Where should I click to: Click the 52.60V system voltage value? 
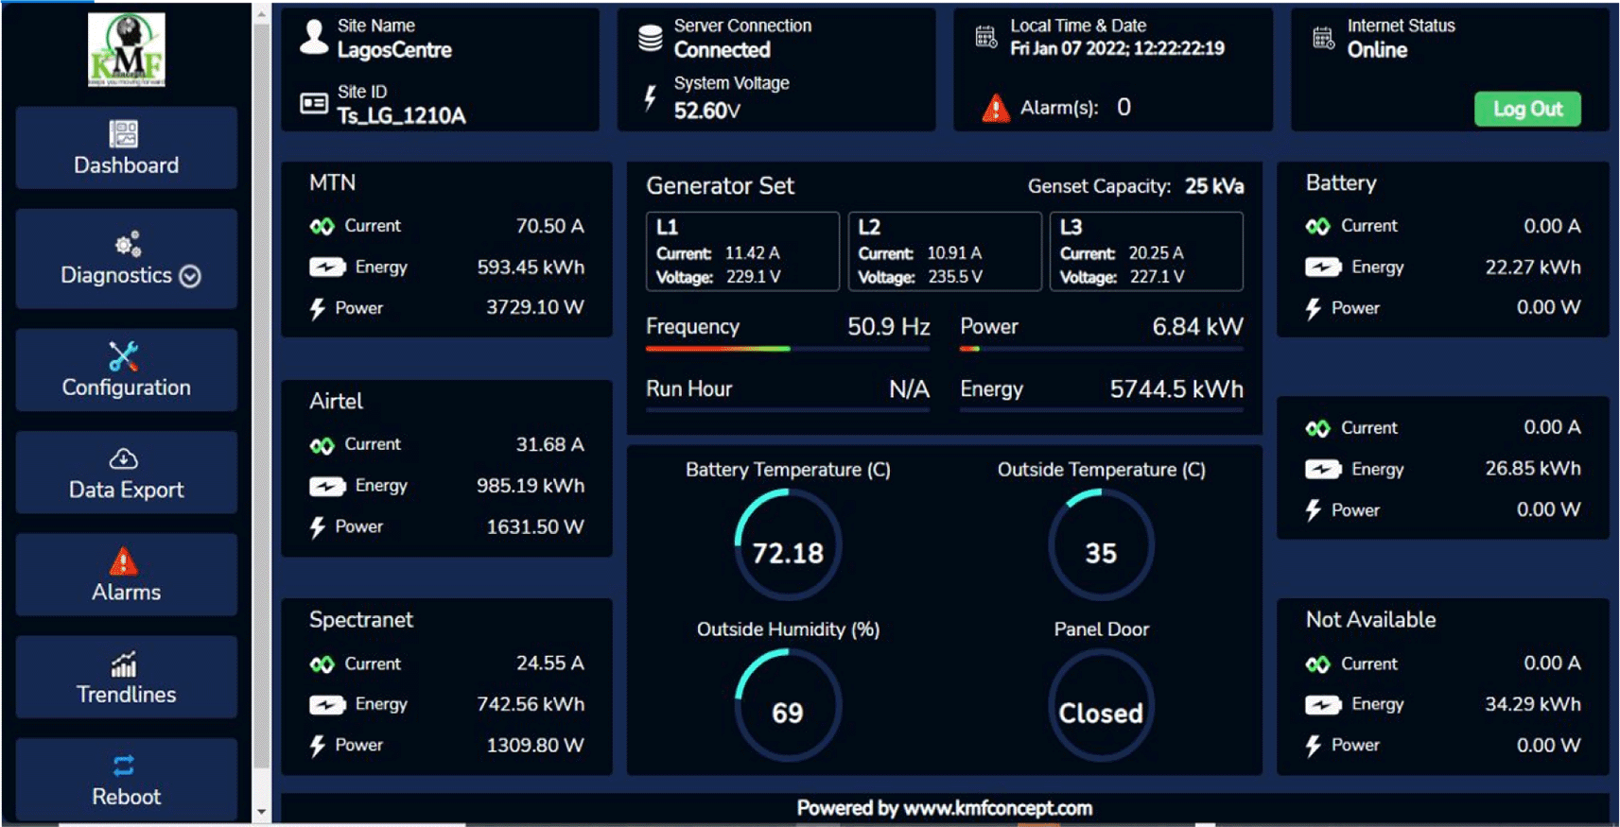click(x=707, y=112)
